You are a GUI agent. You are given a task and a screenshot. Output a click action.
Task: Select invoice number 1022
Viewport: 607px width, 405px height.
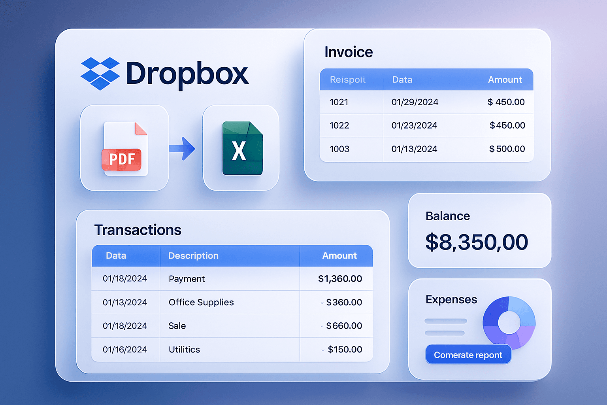tap(339, 125)
